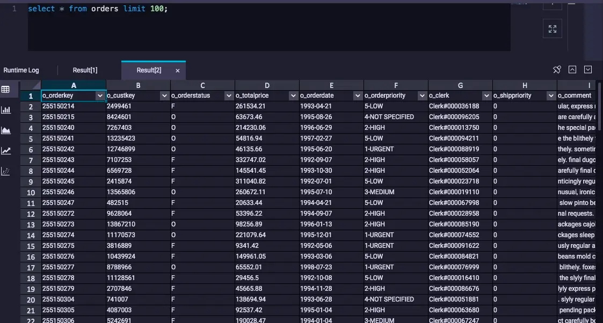Switch to bar chart view icon
603x323 pixels.
pos(6,110)
